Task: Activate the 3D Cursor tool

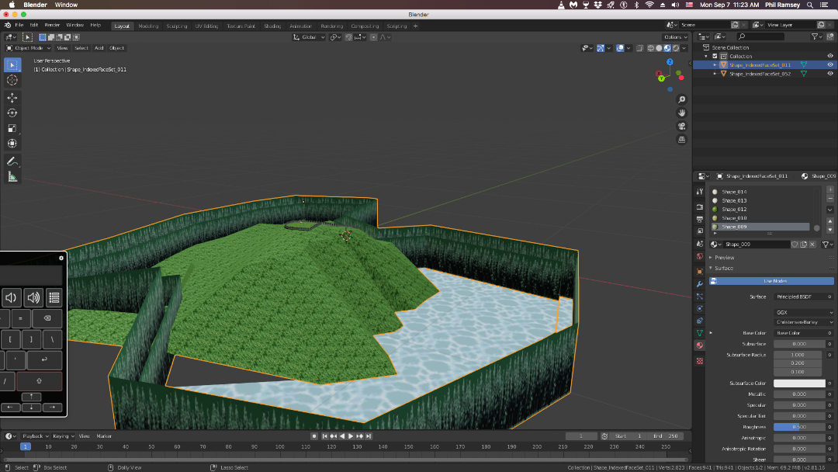Action: tap(12, 80)
